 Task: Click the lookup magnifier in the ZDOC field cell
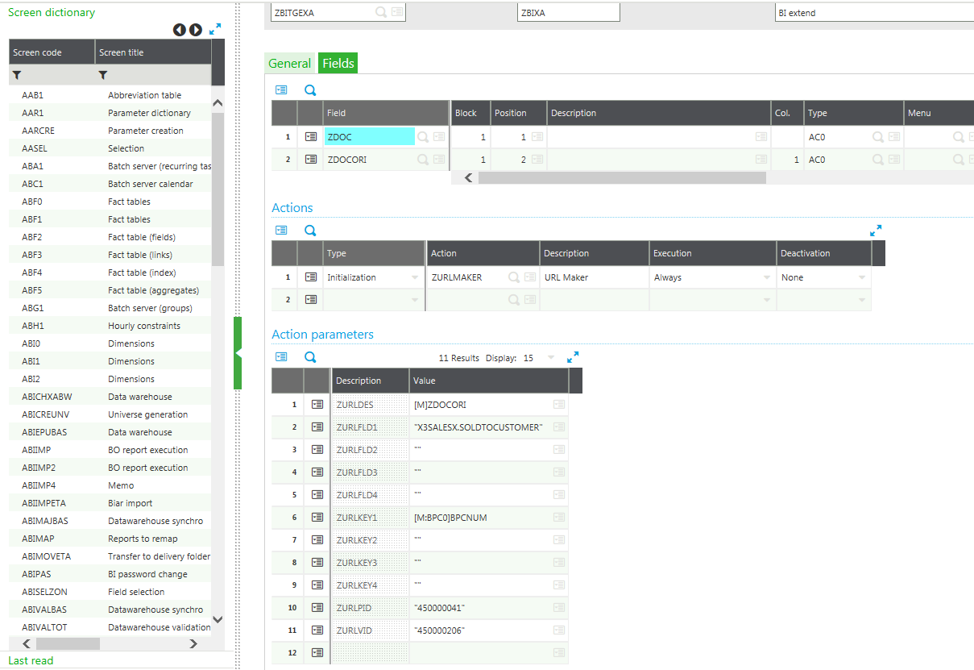click(x=423, y=137)
